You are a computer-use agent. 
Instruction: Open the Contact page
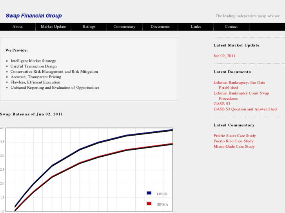(231, 27)
